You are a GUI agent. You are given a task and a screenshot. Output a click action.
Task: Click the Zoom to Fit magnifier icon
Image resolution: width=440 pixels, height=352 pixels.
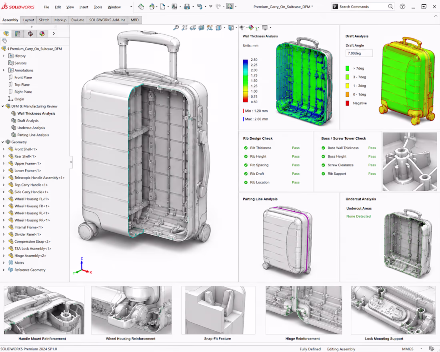click(176, 28)
